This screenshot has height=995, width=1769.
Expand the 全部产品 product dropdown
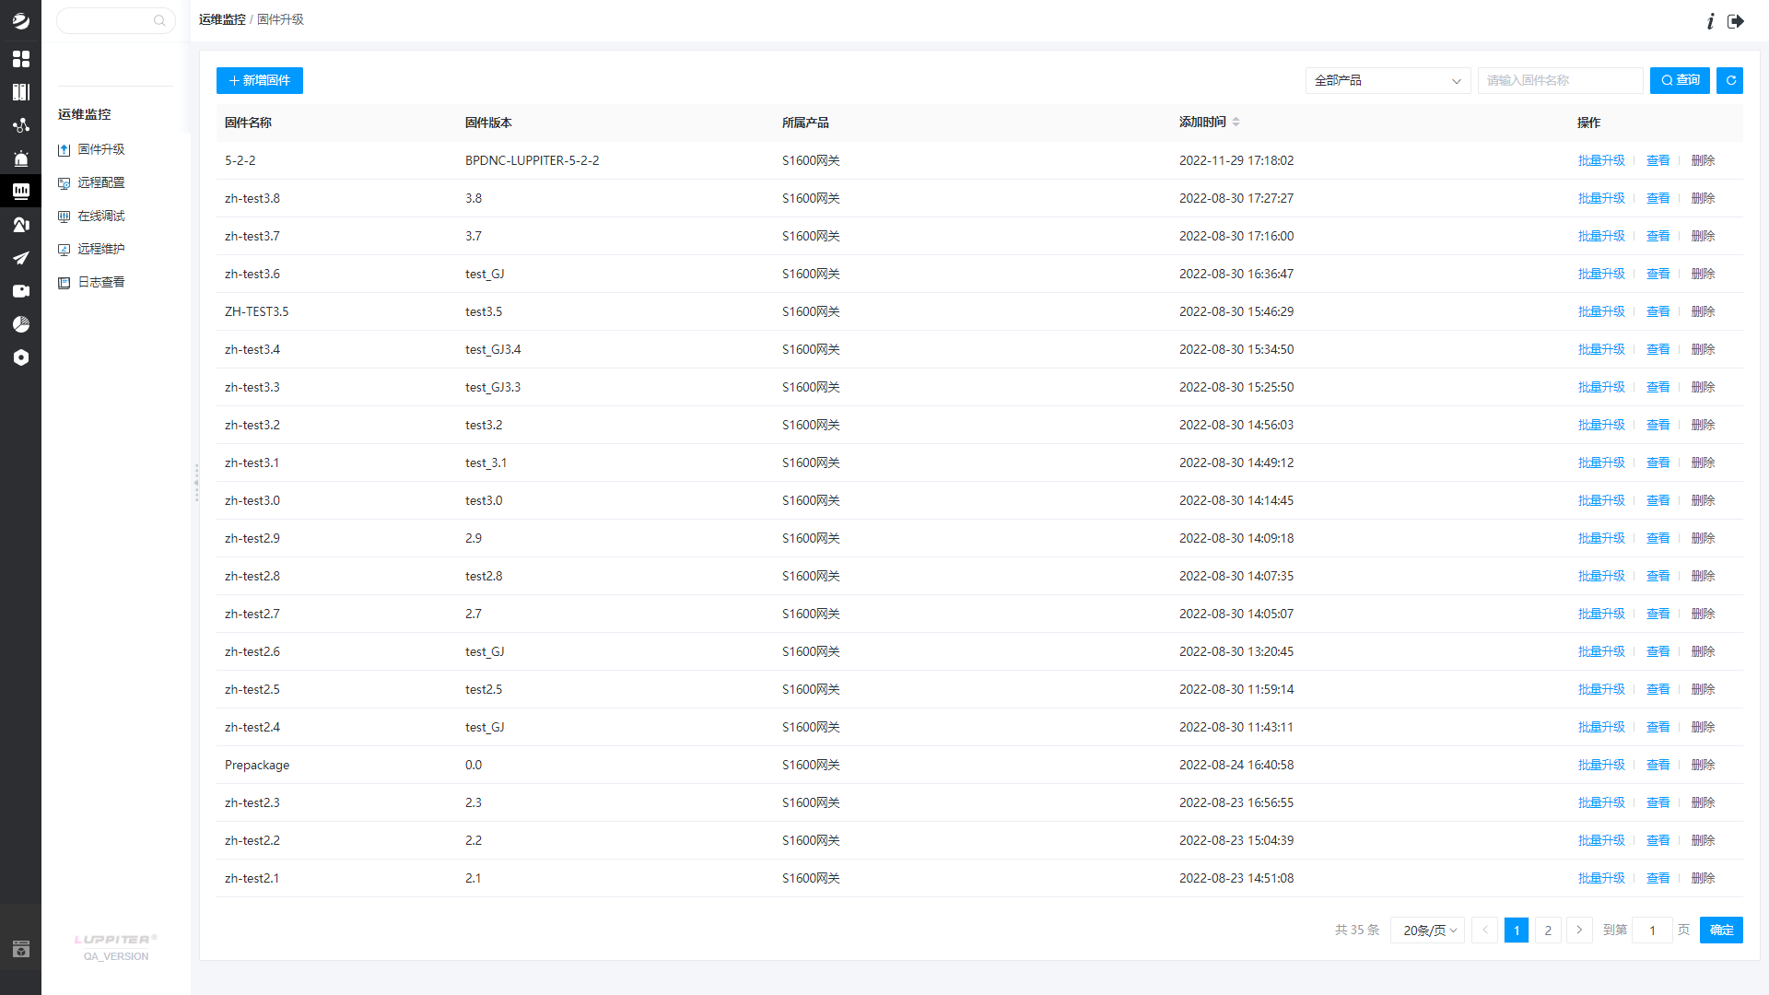tap(1388, 81)
